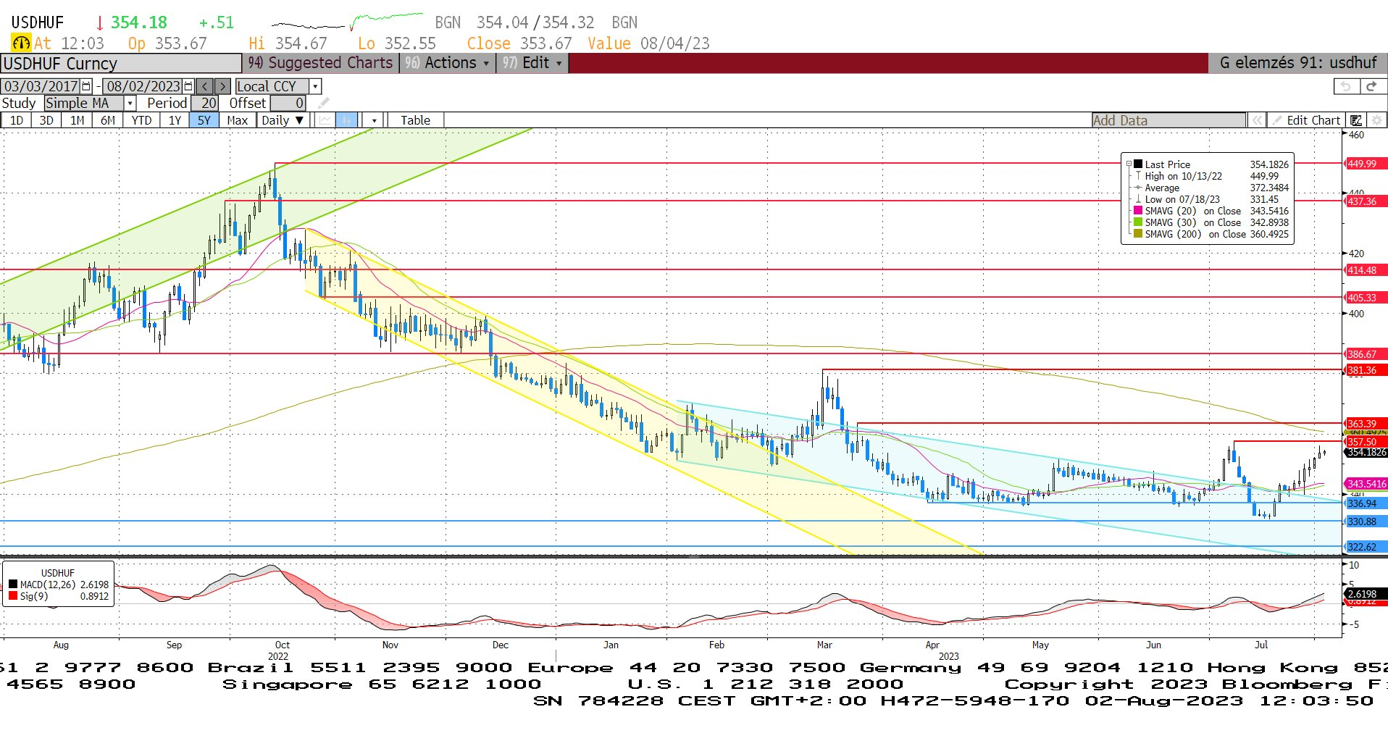This screenshot has height=741, width=1388.
Task: Click the SMAVG (20) magenta swatch
Action: tap(1138, 211)
